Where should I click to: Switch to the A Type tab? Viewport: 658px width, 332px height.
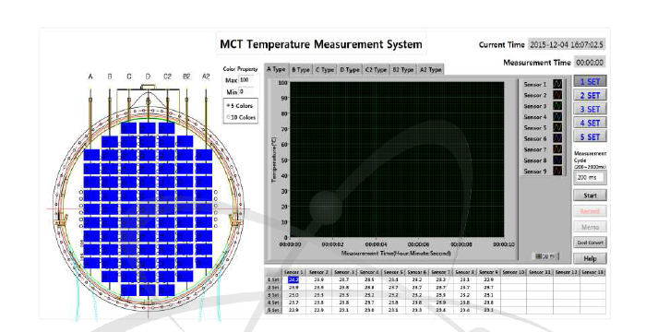pyautogui.click(x=276, y=69)
